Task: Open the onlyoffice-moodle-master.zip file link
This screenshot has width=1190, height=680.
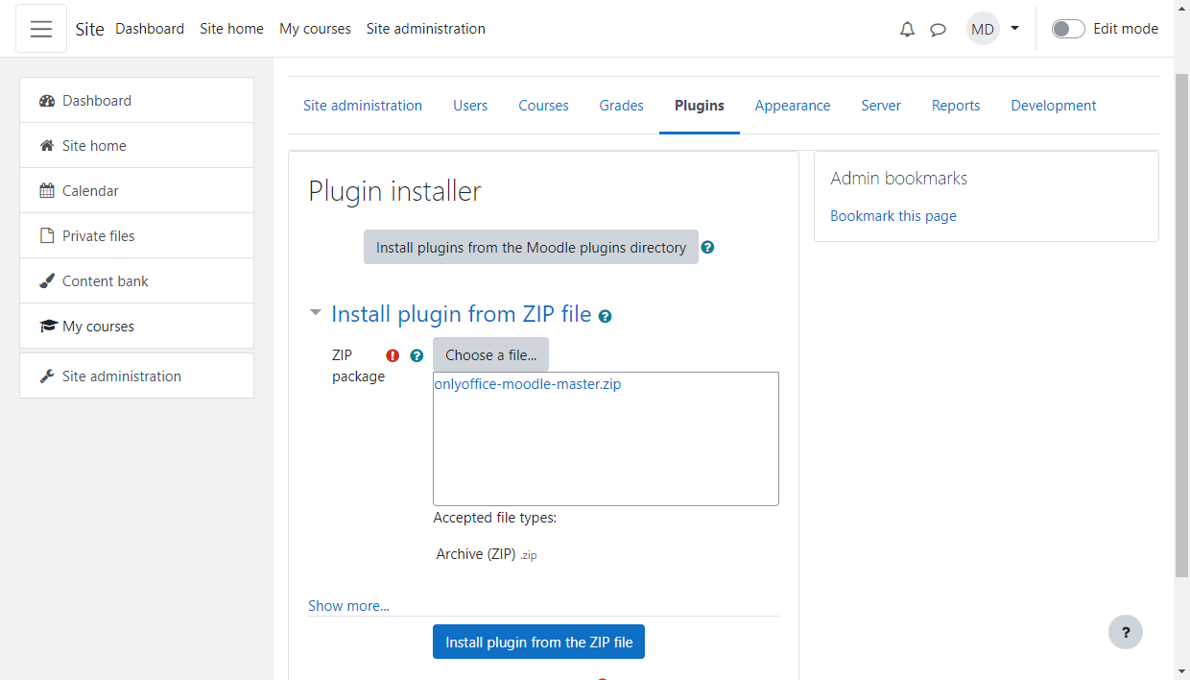Action: pyautogui.click(x=528, y=384)
